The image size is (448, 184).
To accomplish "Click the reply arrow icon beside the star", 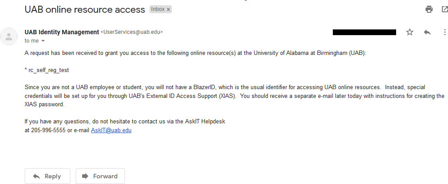I will click(x=427, y=32).
